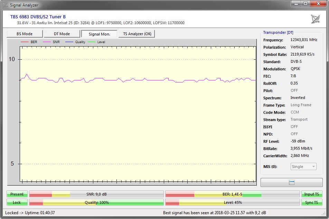
Task: Click the Transponder [DT] group label
Action: (x=278, y=32)
